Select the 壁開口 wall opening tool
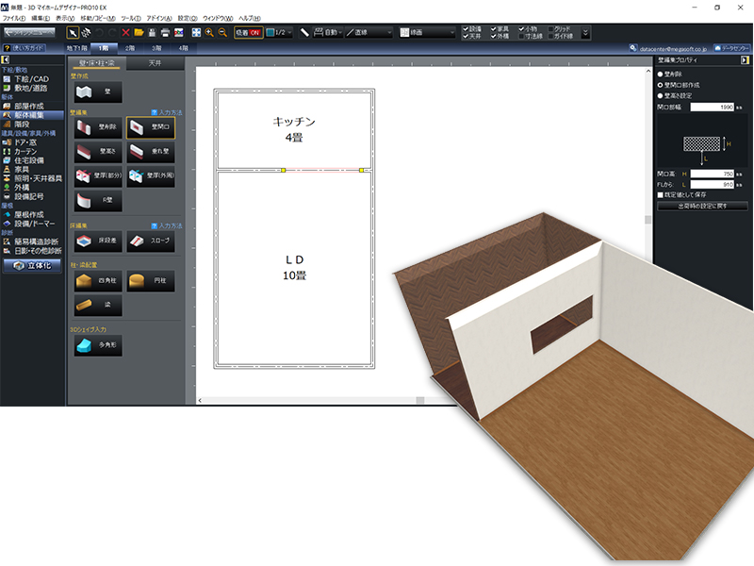754x566 pixels. tap(150, 128)
